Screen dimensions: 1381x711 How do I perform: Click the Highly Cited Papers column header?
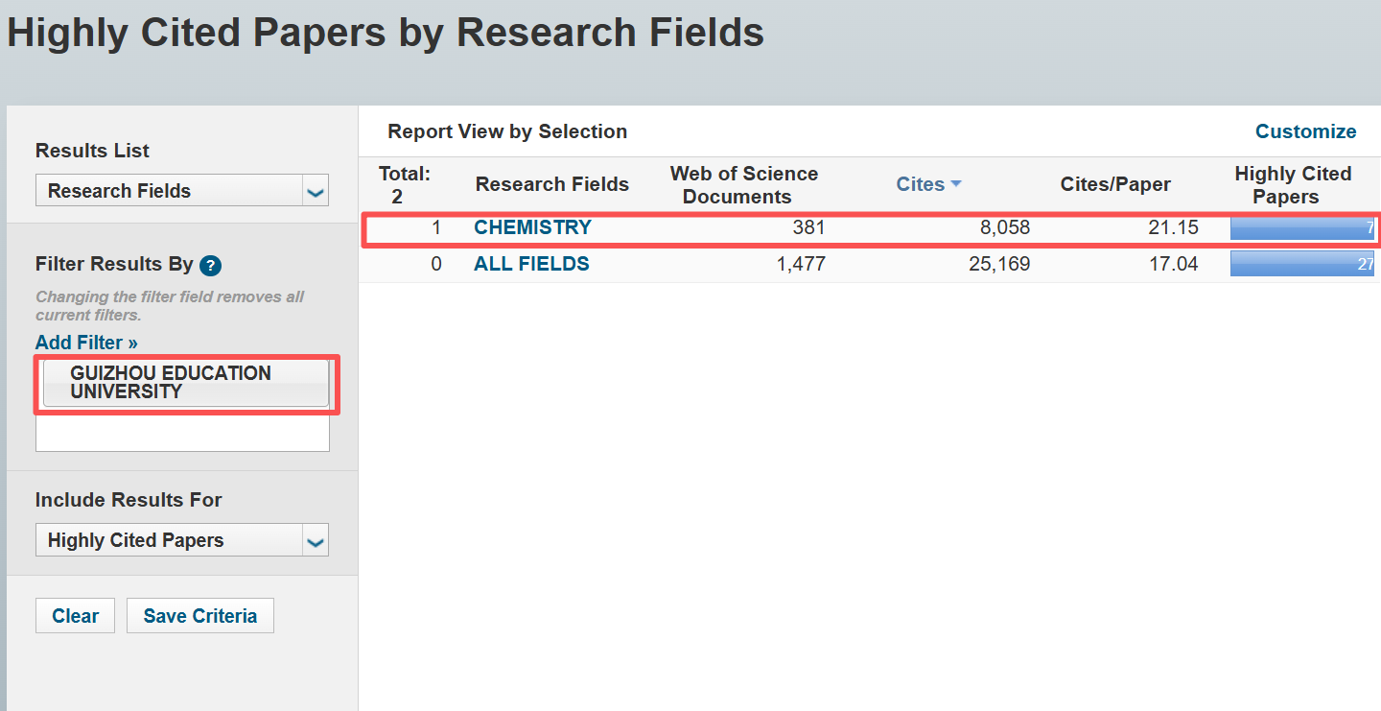coord(1292,185)
